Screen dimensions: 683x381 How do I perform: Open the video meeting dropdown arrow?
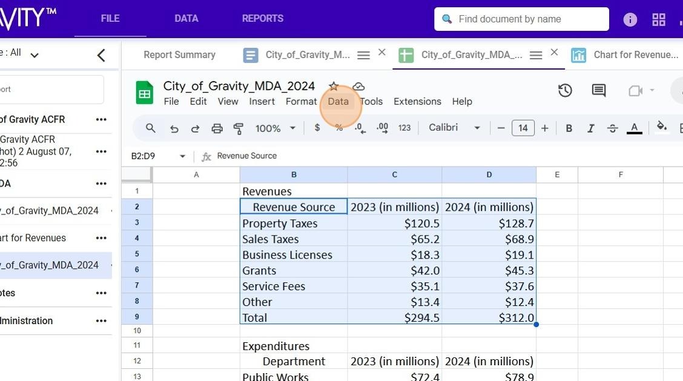(x=652, y=90)
